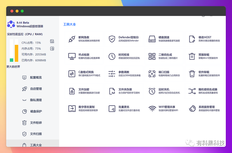Viewport: 232px width, 153px height.
Task: Click the 断网急救 title text
Action: pyautogui.click(x=84, y=37)
